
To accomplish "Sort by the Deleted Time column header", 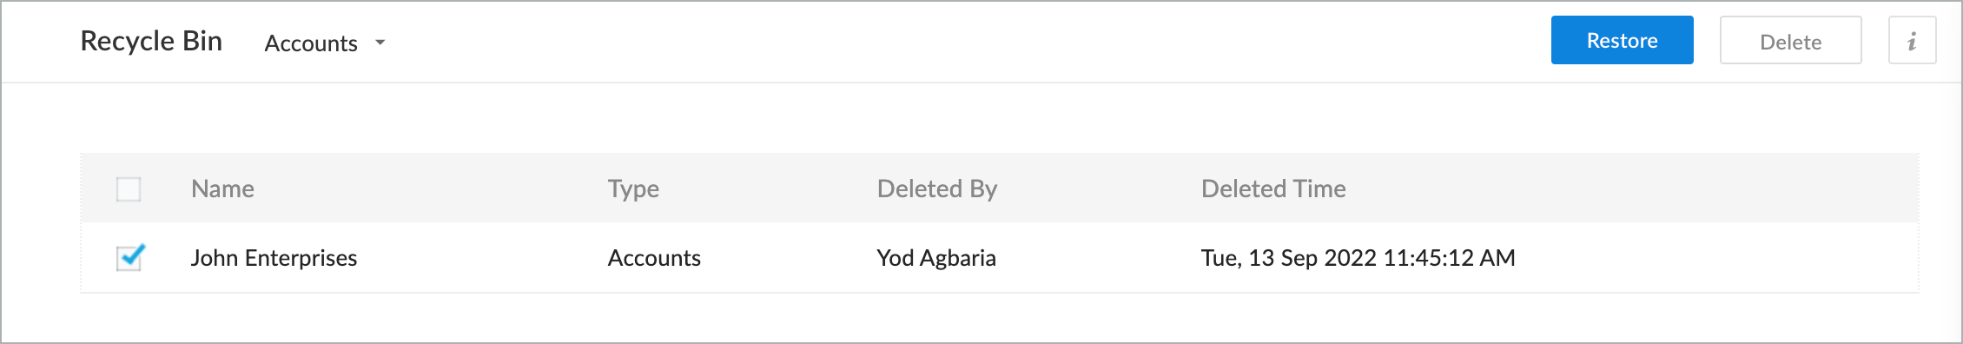I will 1273,189.
